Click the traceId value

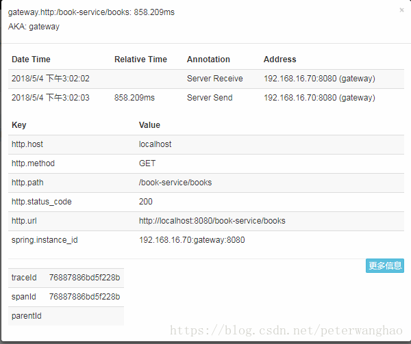(x=84, y=278)
